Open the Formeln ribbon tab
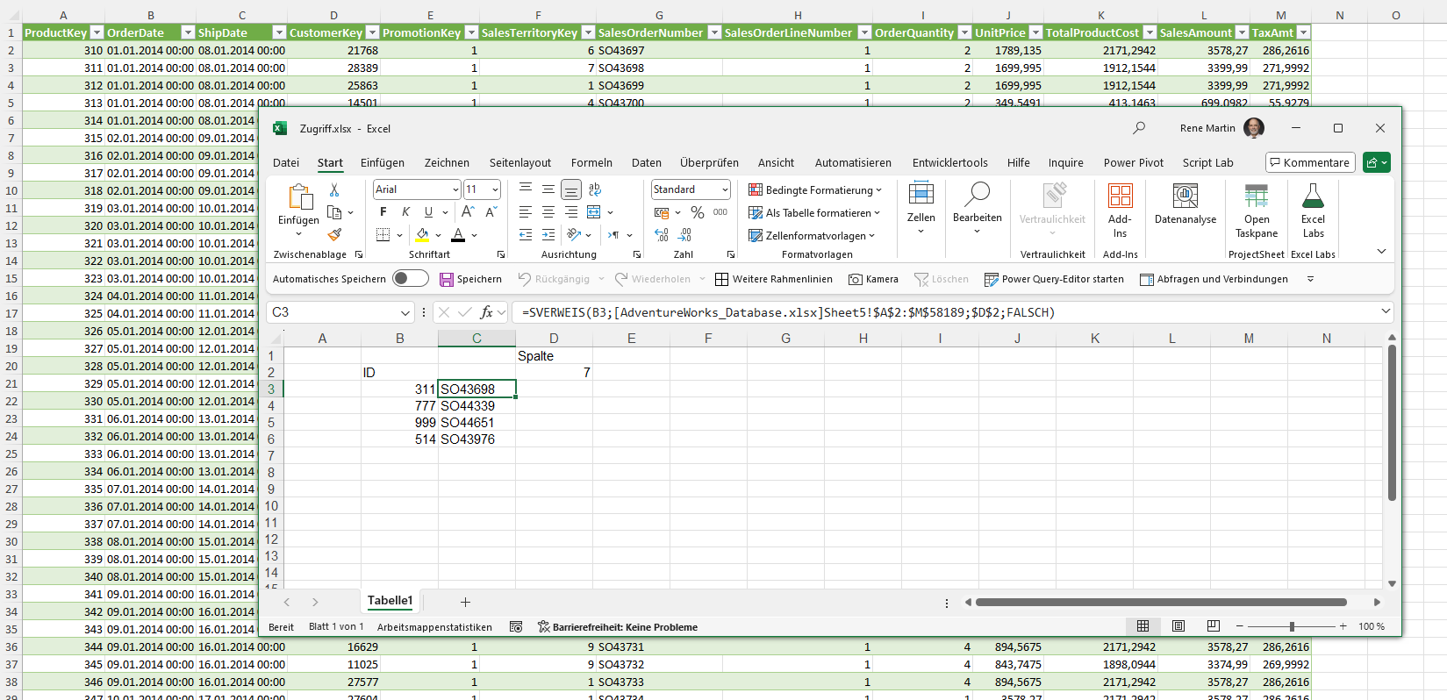Image resolution: width=1447 pixels, height=700 pixels. click(591, 163)
